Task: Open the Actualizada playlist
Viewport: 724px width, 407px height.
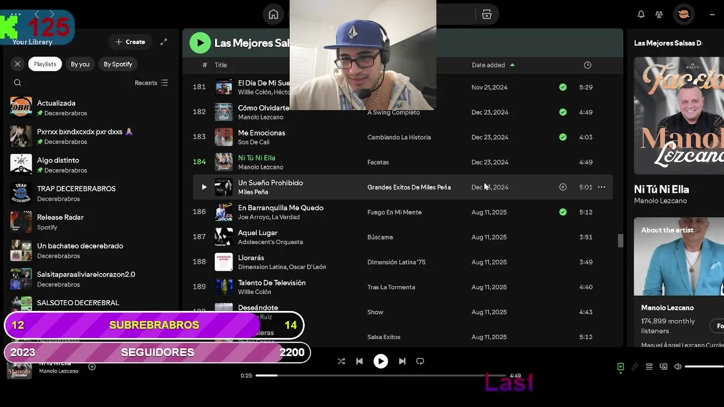Action: [90, 107]
